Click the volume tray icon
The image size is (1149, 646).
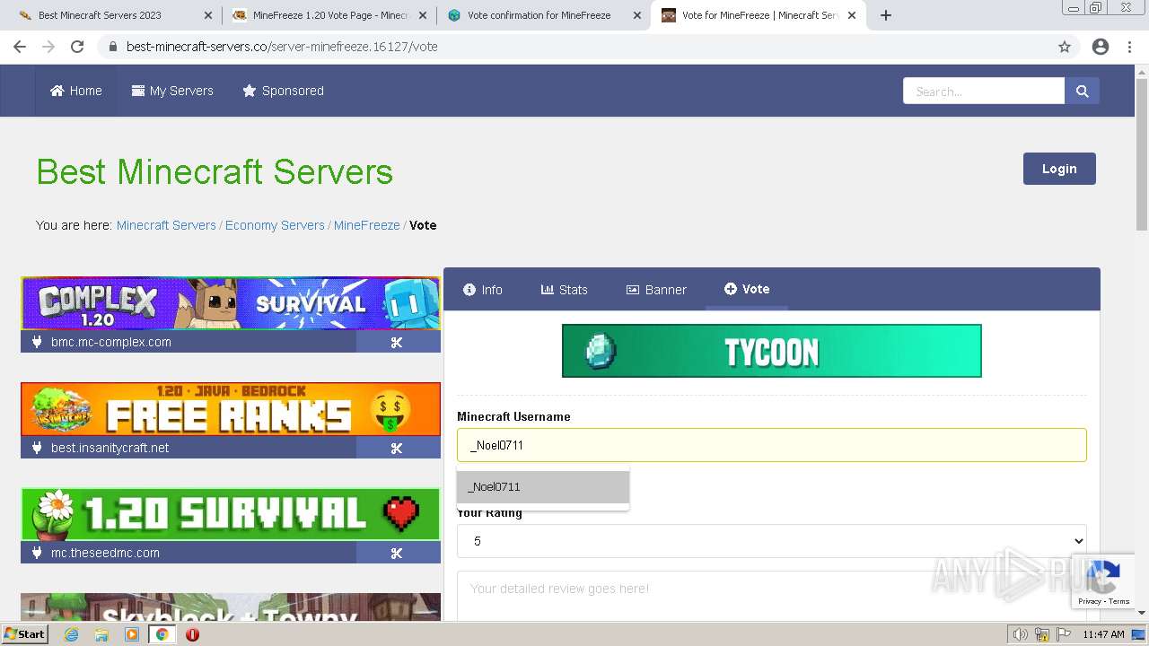click(1021, 634)
